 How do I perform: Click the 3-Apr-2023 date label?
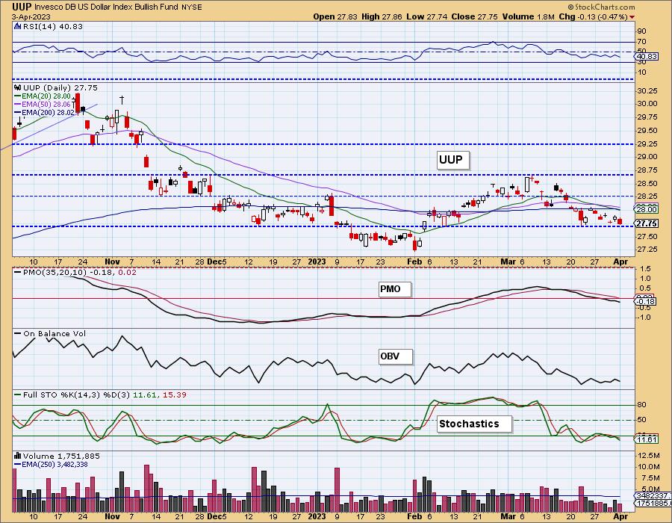pos(31,17)
